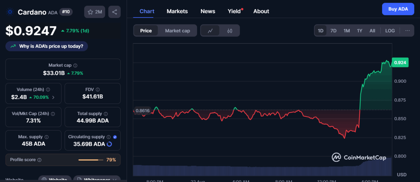Image resolution: width=420 pixels, height=182 pixels.
Task: Show info tooltip beside Total supply label
Action: (105, 114)
